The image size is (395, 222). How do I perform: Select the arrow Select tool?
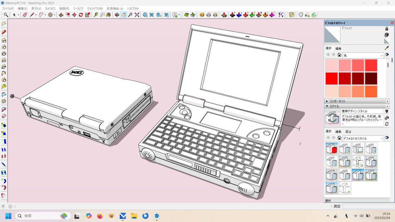[14, 15]
